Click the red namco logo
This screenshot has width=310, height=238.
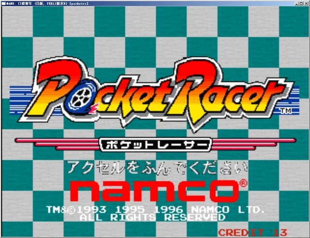(x=155, y=191)
